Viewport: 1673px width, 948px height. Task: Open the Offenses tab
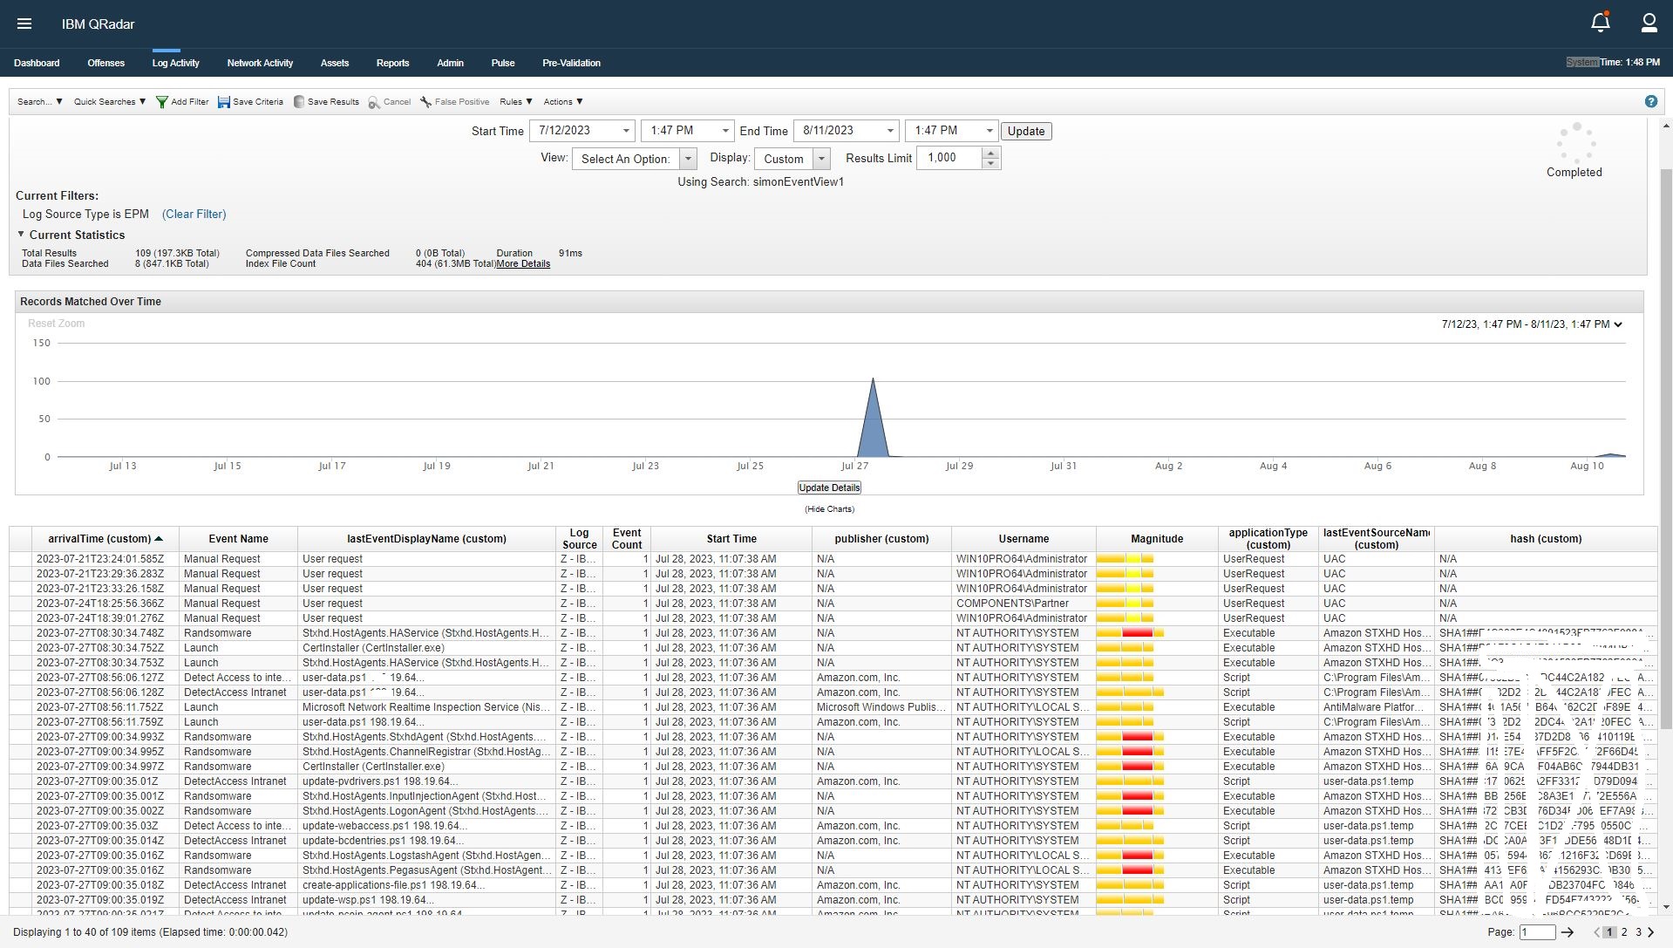[105, 63]
